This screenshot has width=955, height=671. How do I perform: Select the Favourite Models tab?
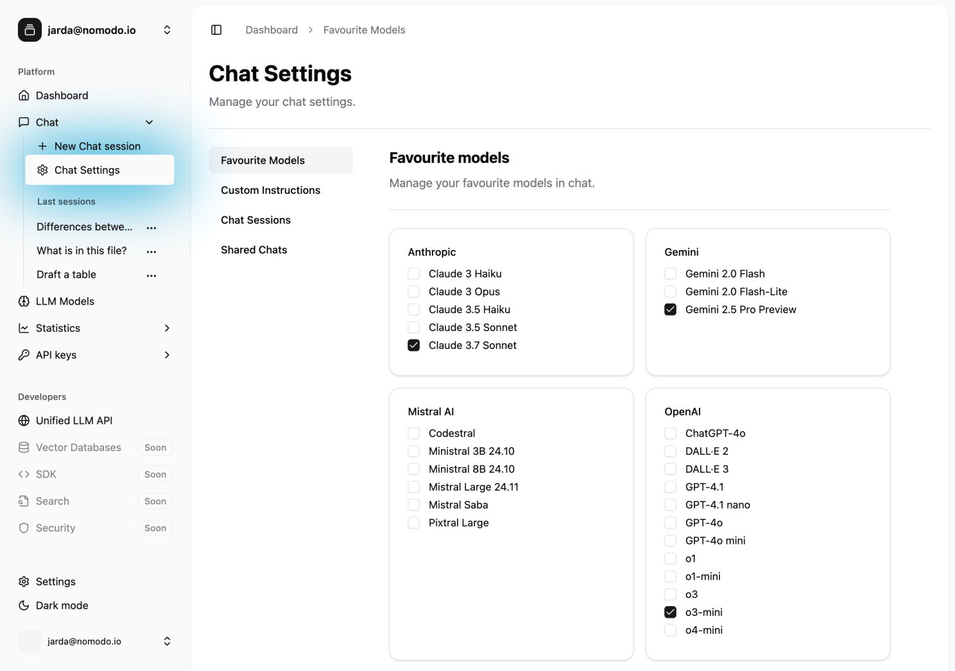coord(281,160)
